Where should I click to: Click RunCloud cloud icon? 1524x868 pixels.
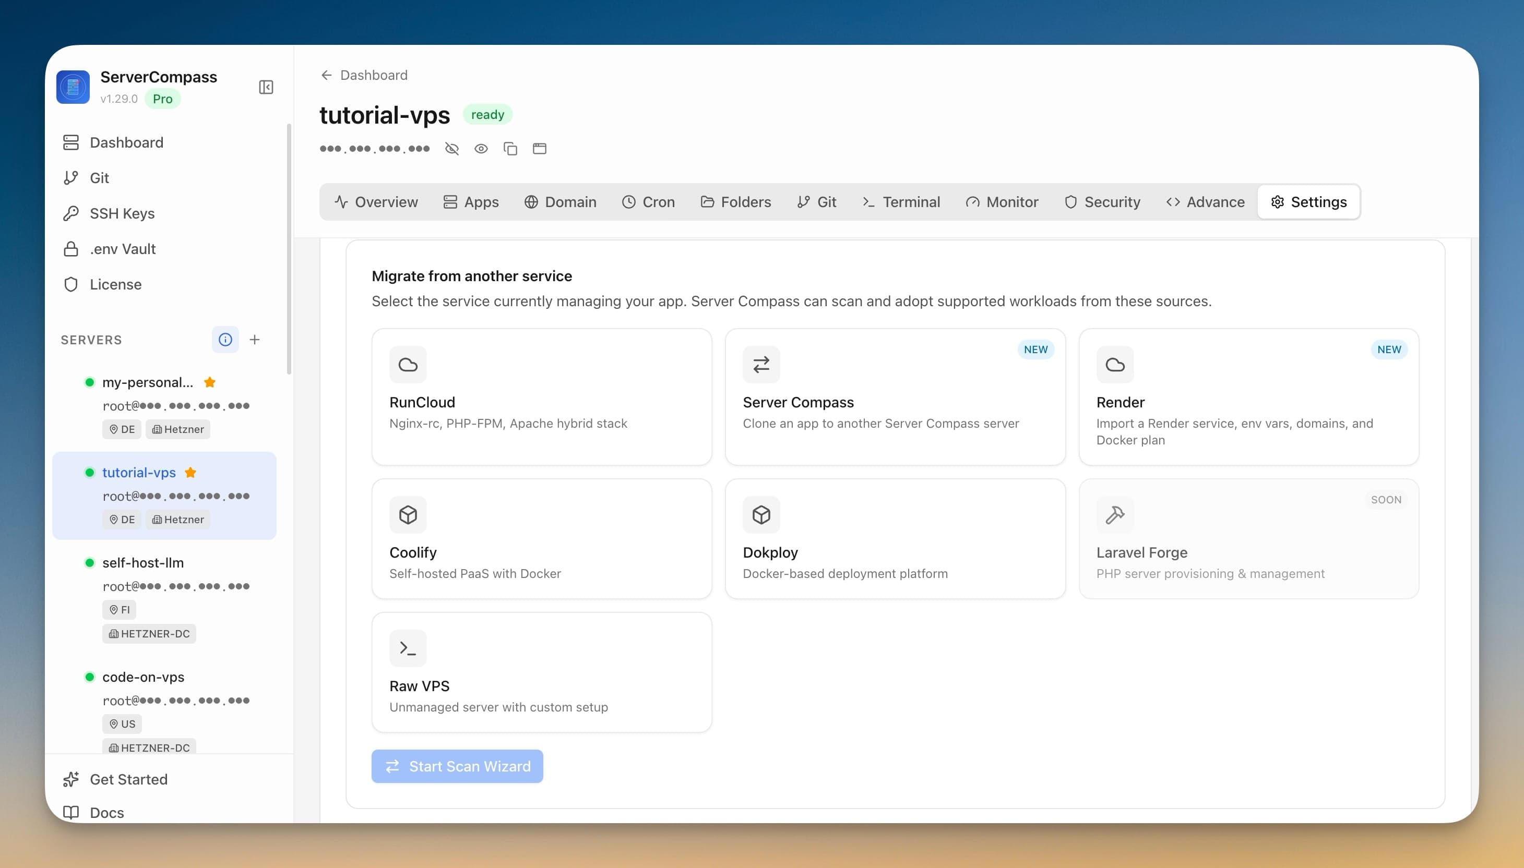pyautogui.click(x=408, y=364)
